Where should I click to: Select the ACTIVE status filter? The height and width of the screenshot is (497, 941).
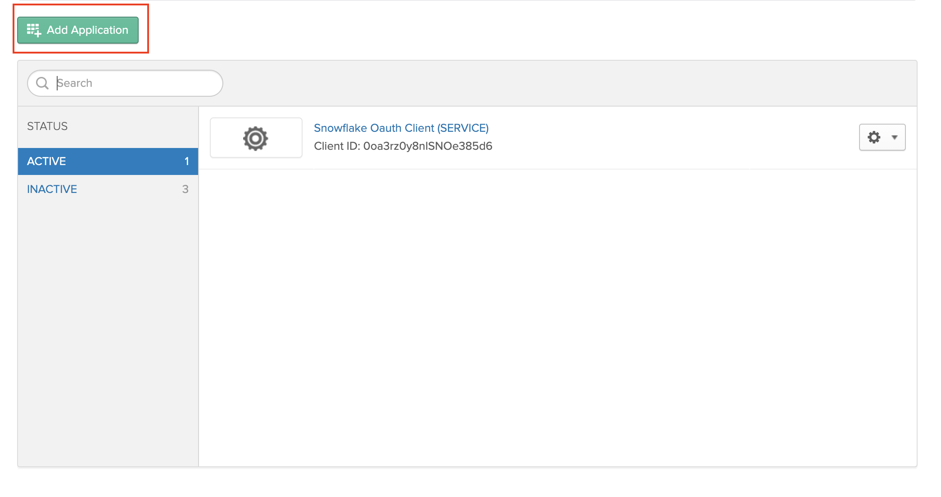click(x=46, y=161)
